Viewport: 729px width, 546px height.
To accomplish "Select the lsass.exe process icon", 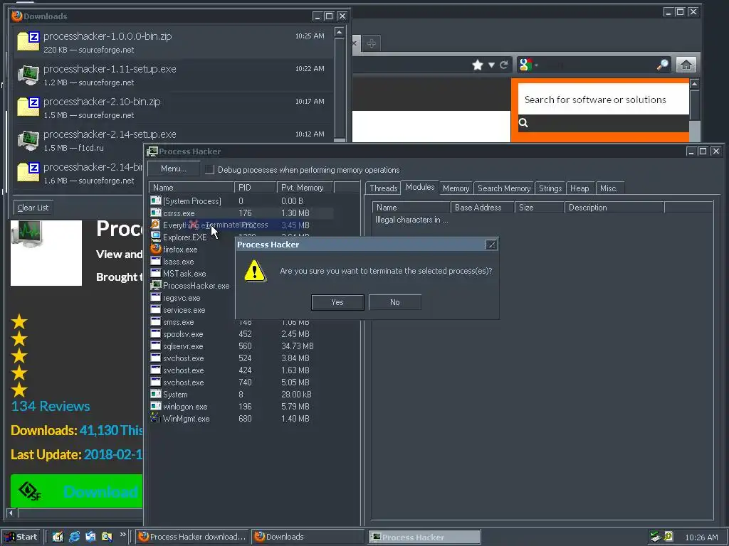I will 156,261.
